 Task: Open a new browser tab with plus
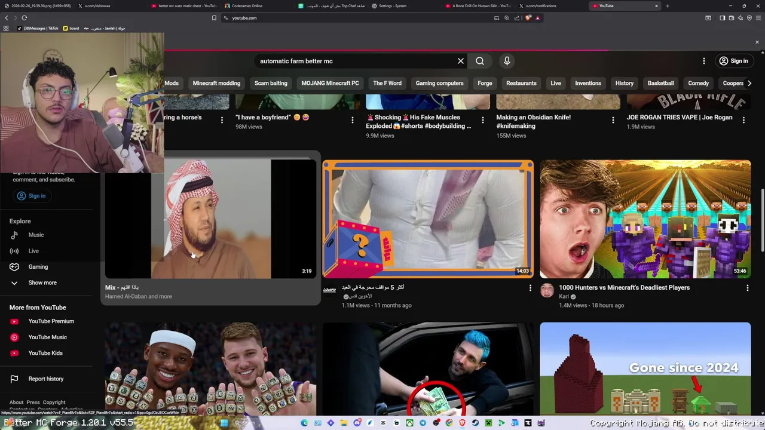pos(667,6)
